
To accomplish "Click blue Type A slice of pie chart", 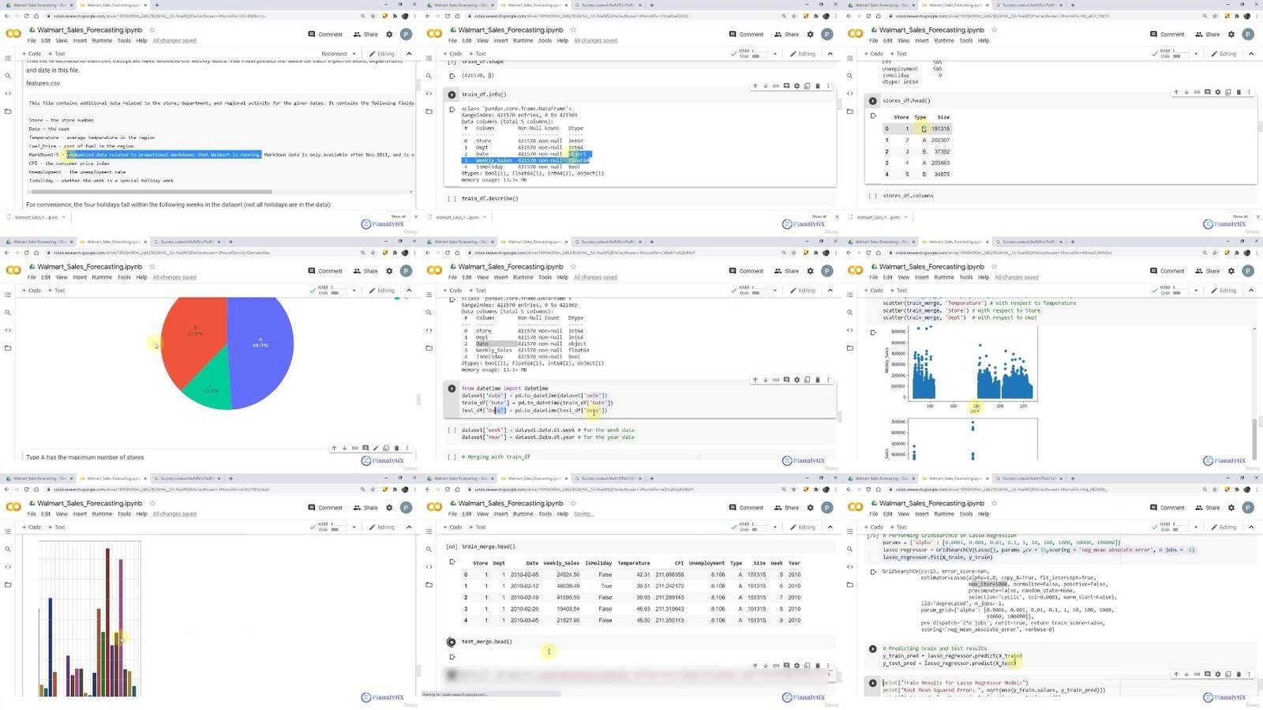I will pos(260,344).
